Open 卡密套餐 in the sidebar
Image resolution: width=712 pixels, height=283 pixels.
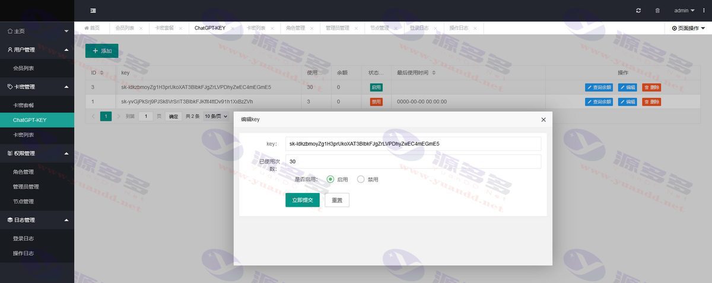pos(37,105)
